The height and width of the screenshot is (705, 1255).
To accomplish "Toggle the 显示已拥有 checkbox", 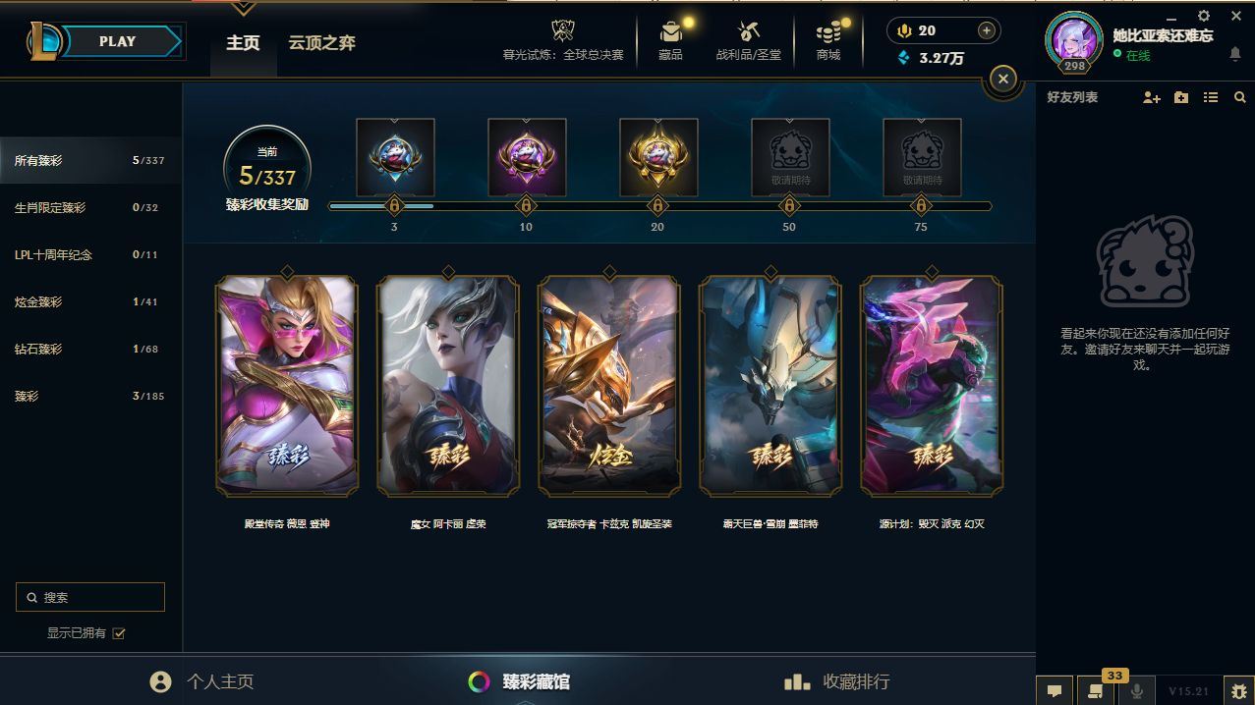I will point(119,633).
